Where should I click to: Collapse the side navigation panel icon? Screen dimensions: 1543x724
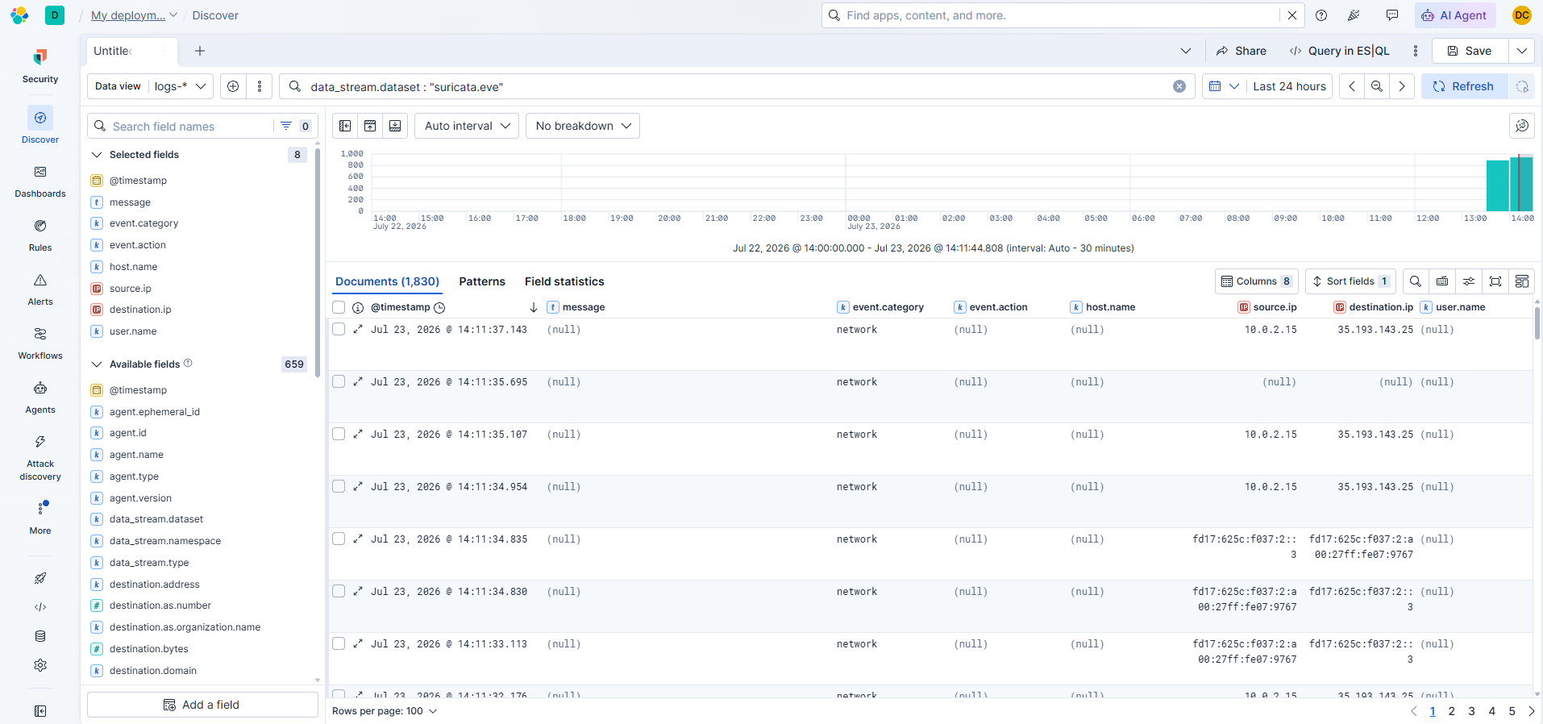tap(40, 710)
